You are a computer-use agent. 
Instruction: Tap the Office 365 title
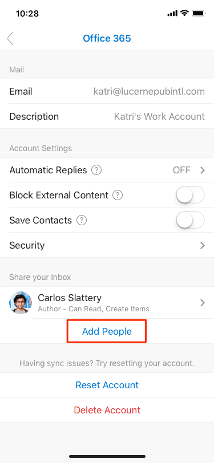tap(107, 38)
